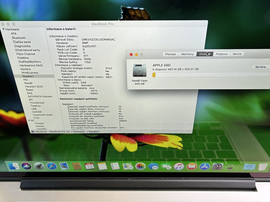Select Thunderbolt in the sidebar

(x=37, y=103)
